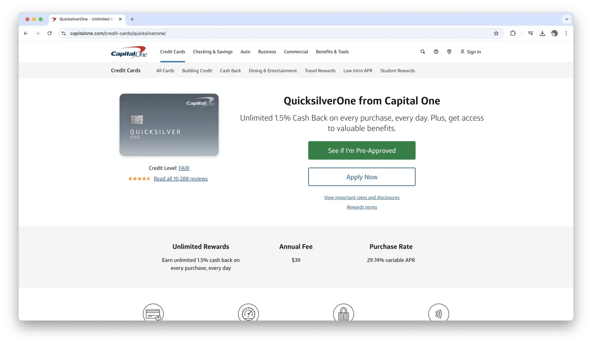Open the Auto menu
Image resolution: width=592 pixels, height=345 pixels.
[245, 52]
